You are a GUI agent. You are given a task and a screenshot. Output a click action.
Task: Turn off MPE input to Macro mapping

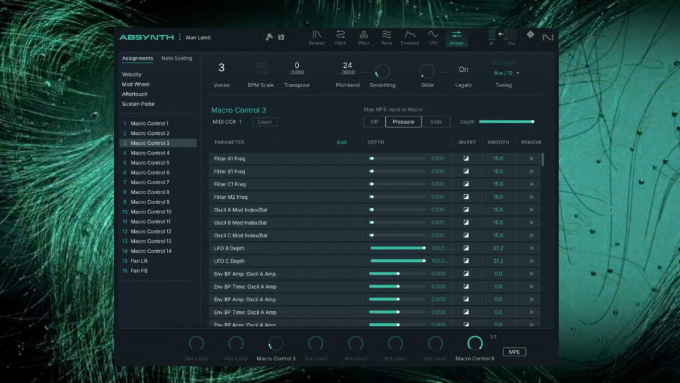click(x=374, y=122)
